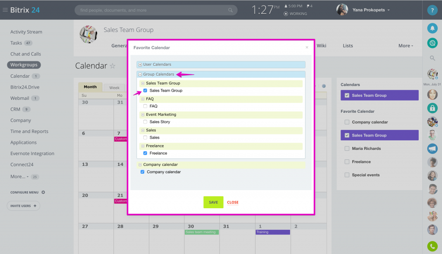Expand More... in the left menu
Viewport: 442px width, 254px height.
(x=19, y=176)
